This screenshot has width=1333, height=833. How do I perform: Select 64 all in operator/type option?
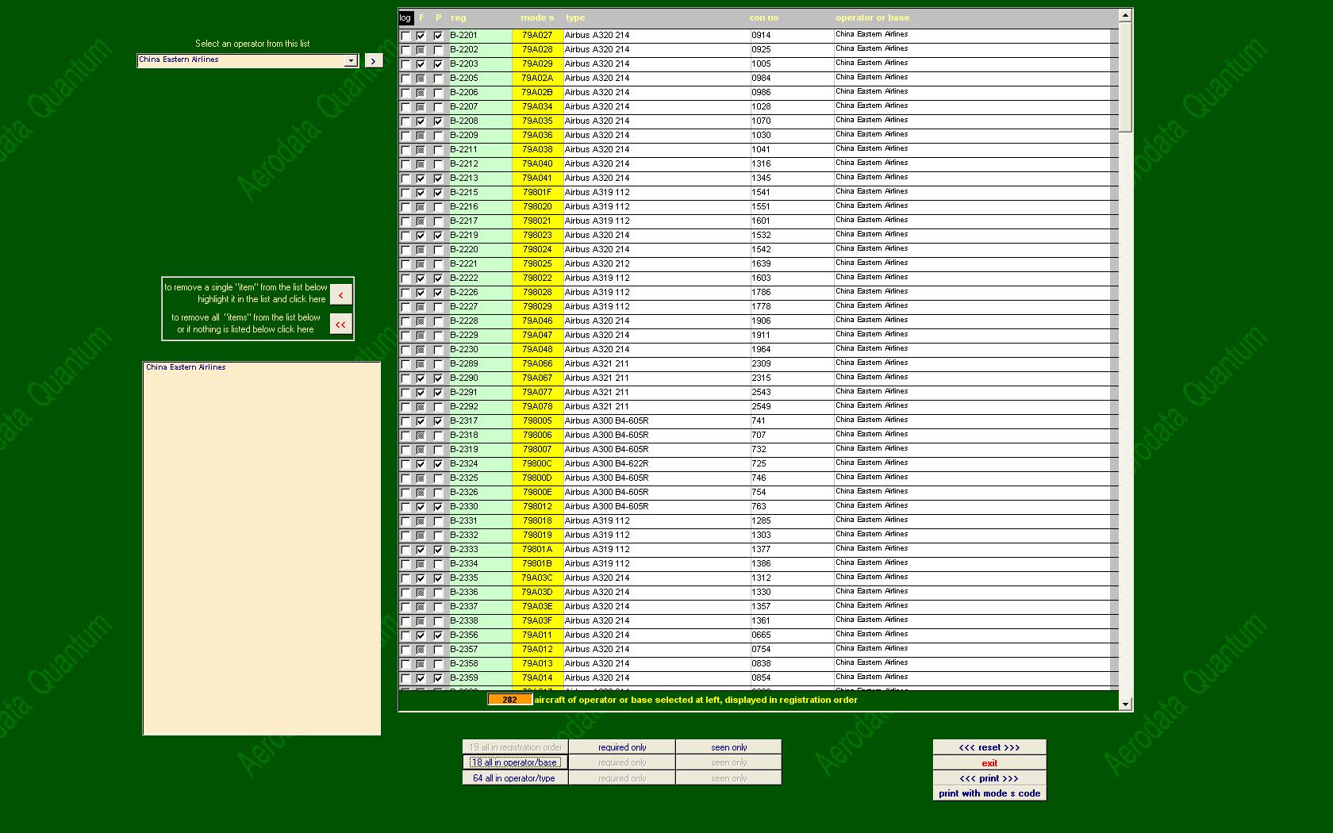pos(514,778)
